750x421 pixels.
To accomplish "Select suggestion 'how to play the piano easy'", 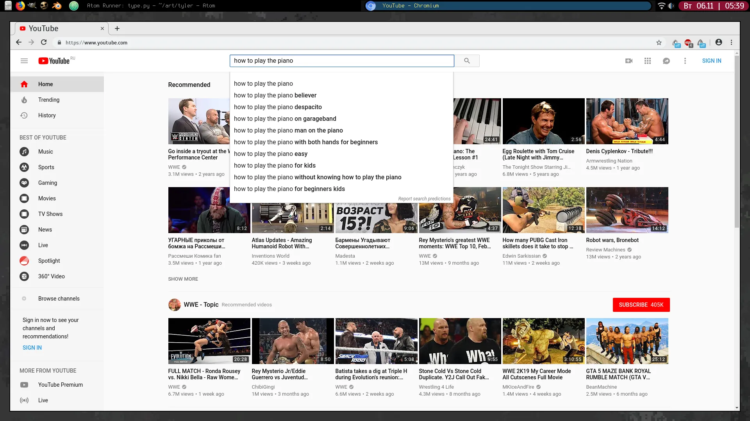I will pyautogui.click(x=270, y=154).
